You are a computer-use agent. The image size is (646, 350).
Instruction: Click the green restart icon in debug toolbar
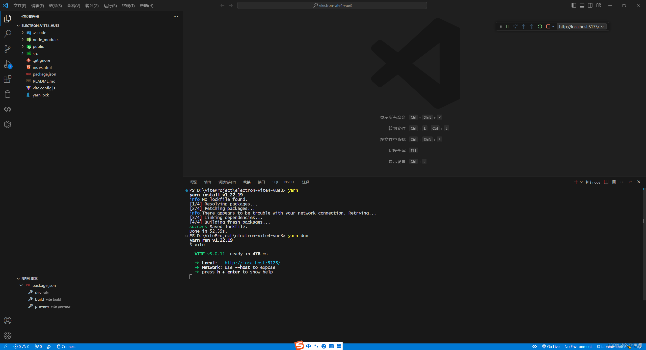(540, 26)
